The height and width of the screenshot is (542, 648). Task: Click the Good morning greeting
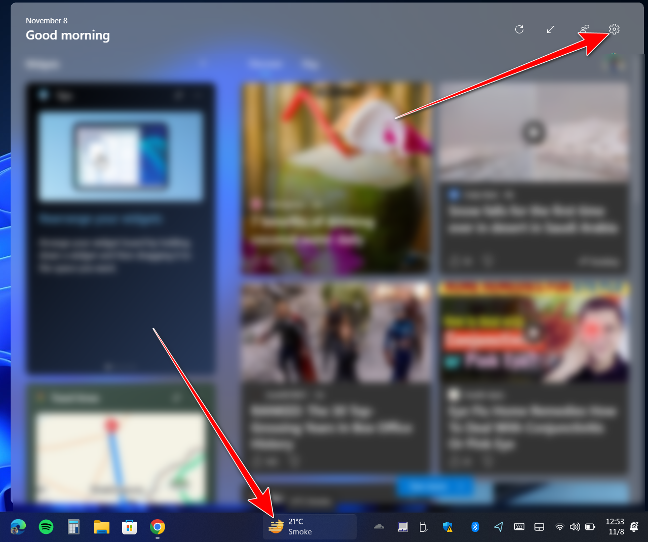pyautogui.click(x=68, y=35)
